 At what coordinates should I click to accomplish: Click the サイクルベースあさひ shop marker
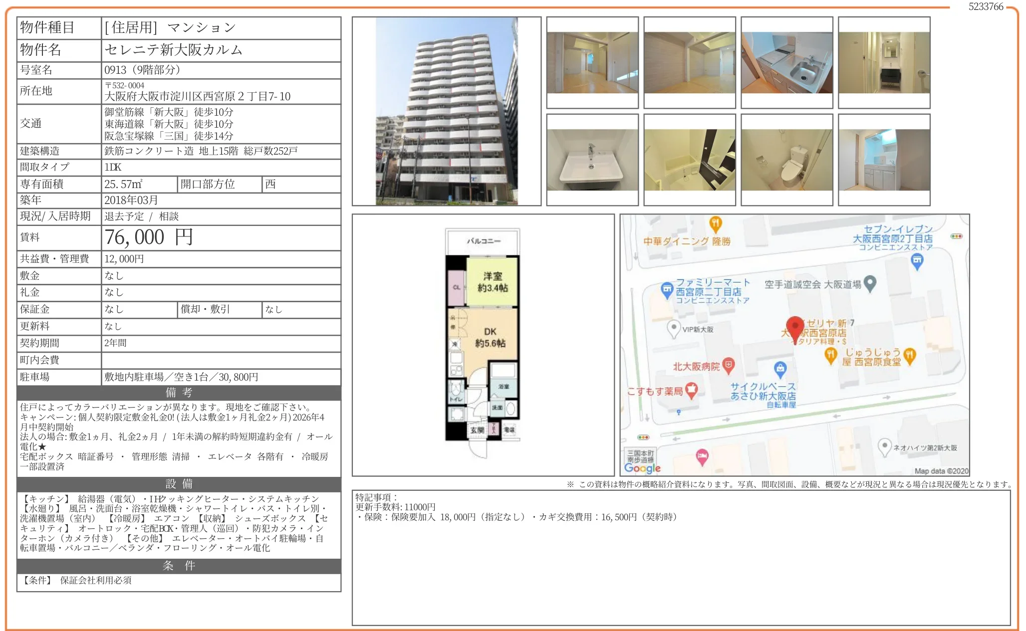click(780, 369)
